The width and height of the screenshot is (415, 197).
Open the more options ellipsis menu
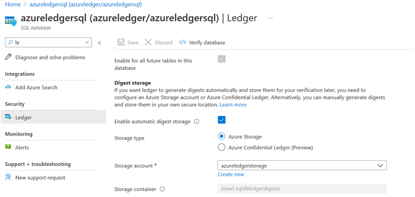pos(270,18)
